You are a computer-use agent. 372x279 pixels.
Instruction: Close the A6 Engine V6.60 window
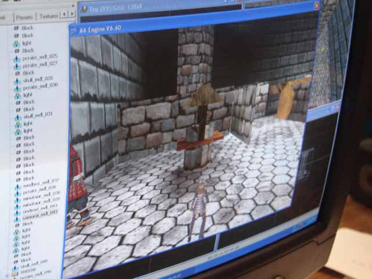click(317, 6)
